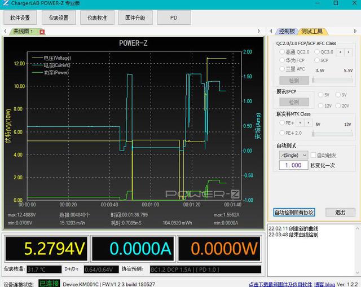Viewport: 361px width, 287px height.
Task: Decrease PE+ voltage with left arrow
Action: point(300,123)
